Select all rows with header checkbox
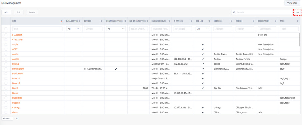 (6, 29)
